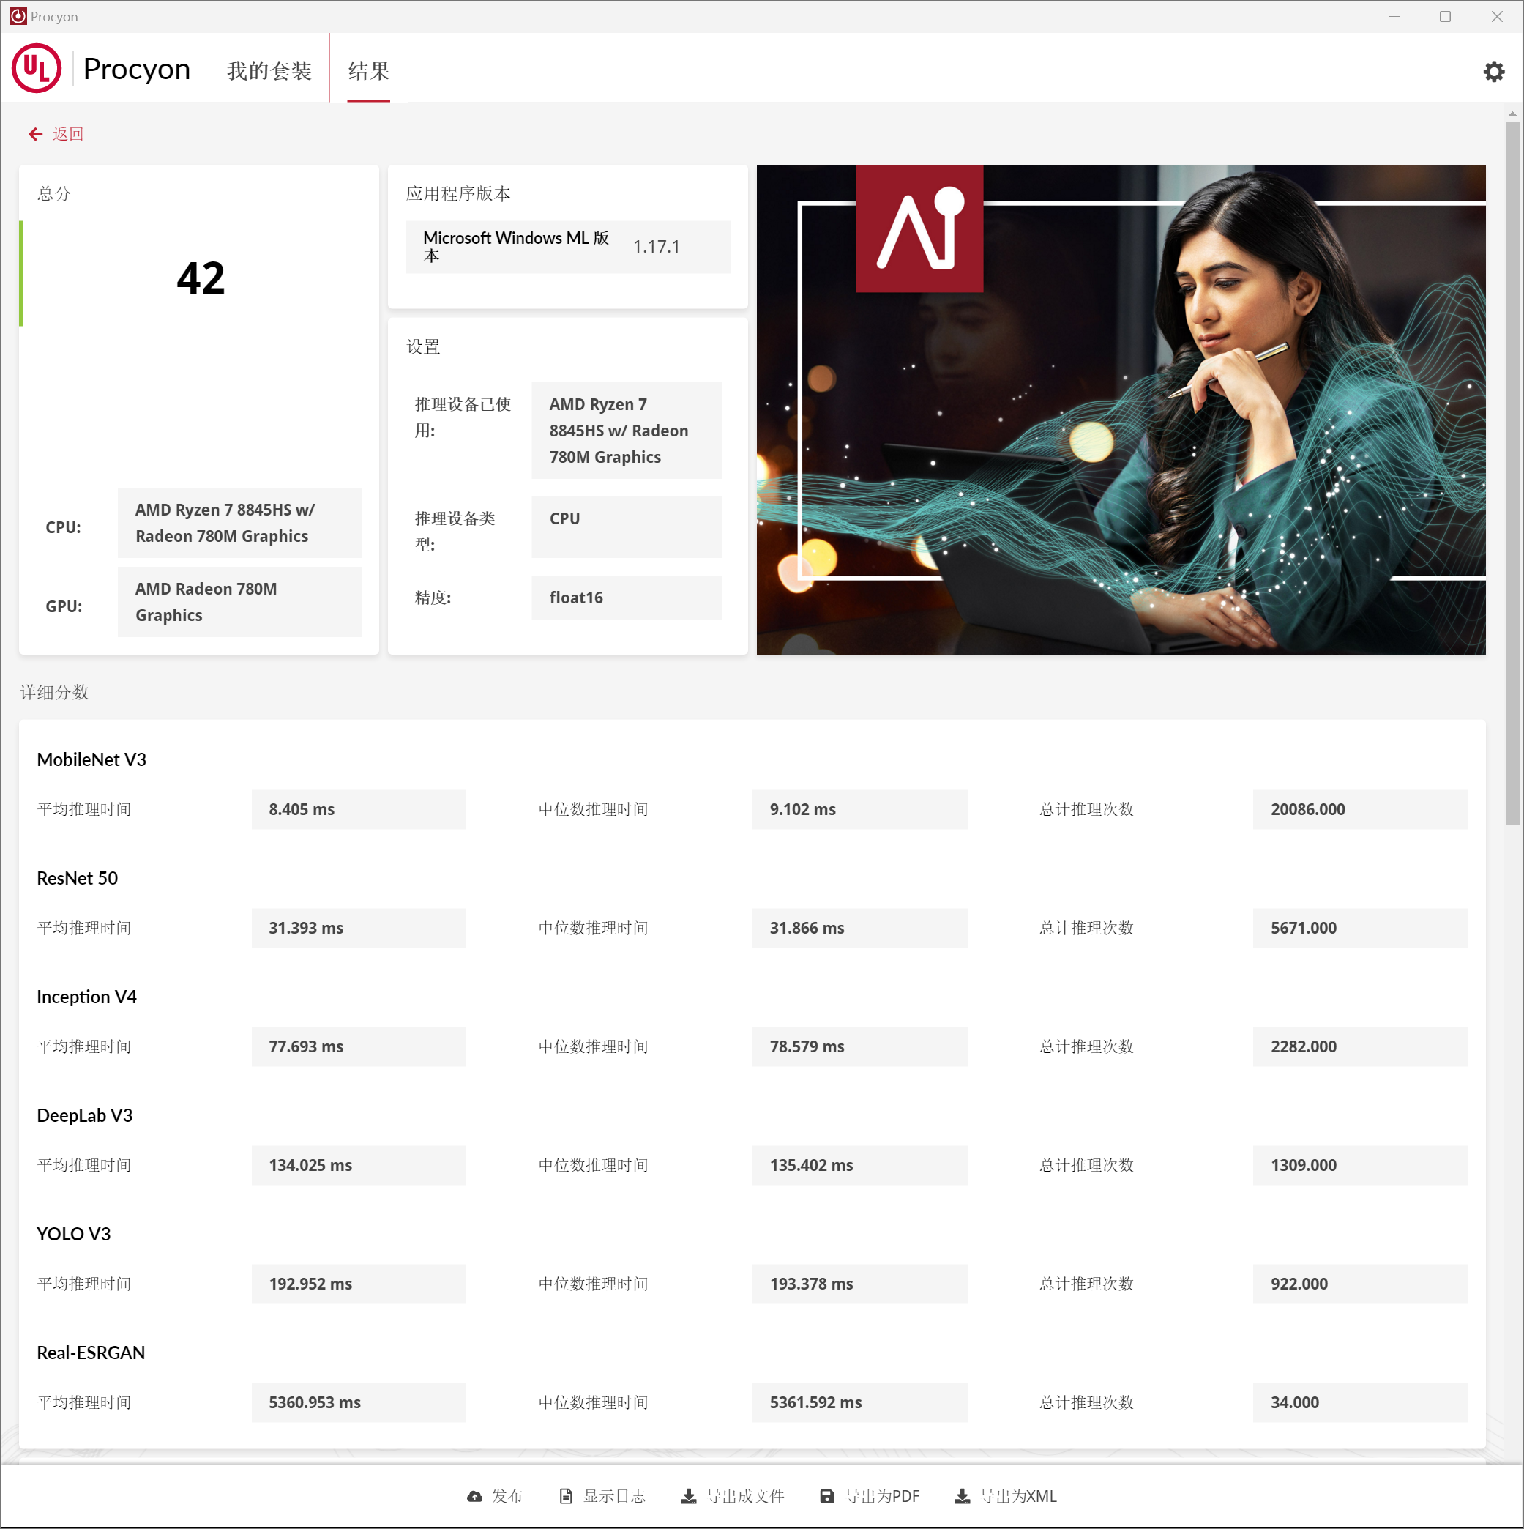The width and height of the screenshot is (1524, 1529).
Task: Click the 详细分数 section heading
Action: click(55, 693)
